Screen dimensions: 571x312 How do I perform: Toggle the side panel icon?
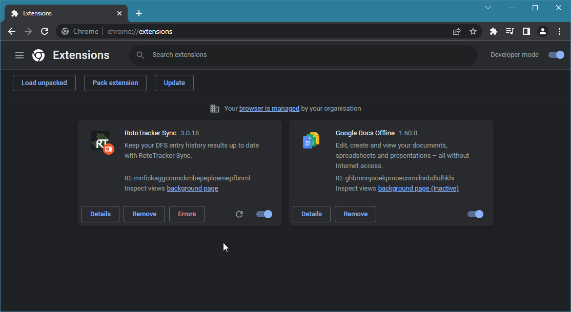click(526, 31)
